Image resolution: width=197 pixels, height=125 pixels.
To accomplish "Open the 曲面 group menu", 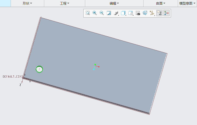I will (x=161, y=3).
